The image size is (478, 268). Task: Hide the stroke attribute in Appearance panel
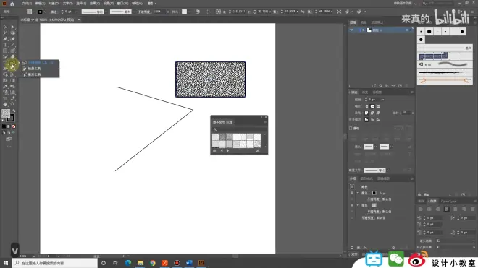(352, 193)
